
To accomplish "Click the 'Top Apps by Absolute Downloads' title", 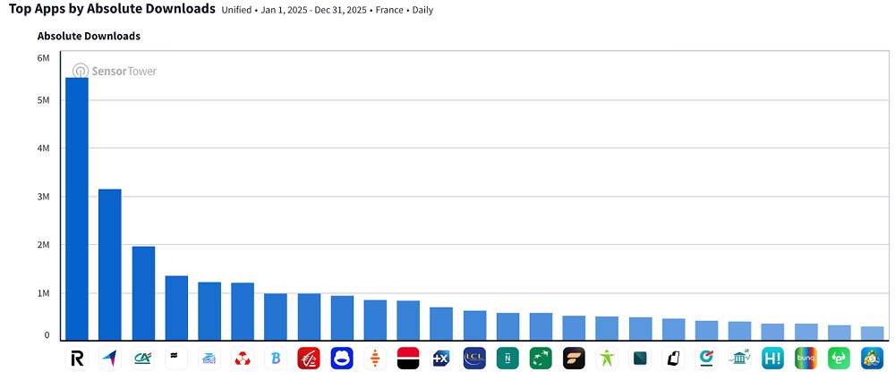I will click(112, 9).
